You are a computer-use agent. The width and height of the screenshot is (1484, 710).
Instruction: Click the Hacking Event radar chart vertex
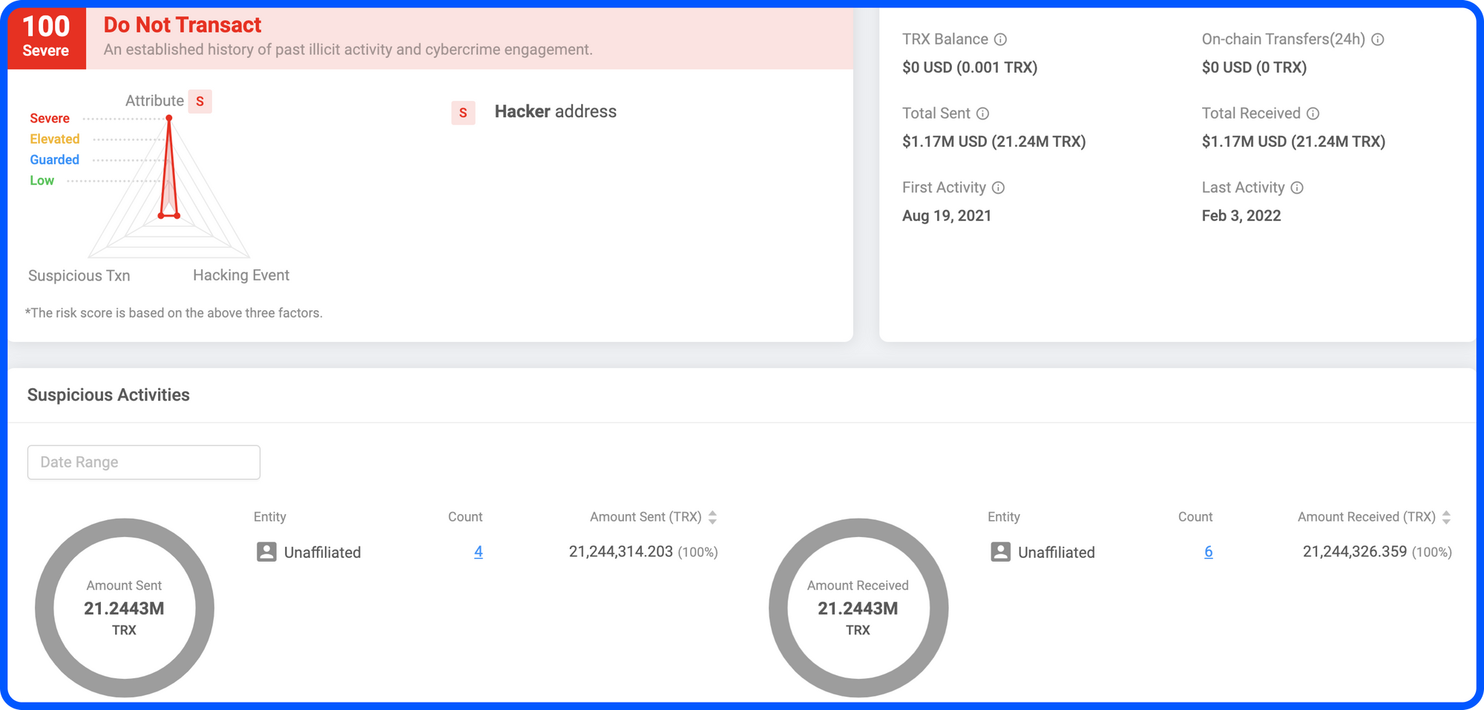[x=176, y=216]
